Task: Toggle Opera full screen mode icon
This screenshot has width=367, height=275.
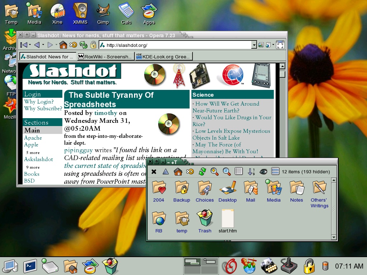Action: pos(280,45)
